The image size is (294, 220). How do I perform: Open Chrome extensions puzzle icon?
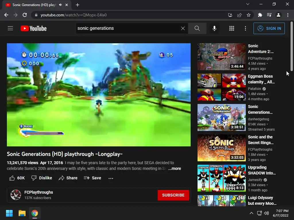point(260,15)
